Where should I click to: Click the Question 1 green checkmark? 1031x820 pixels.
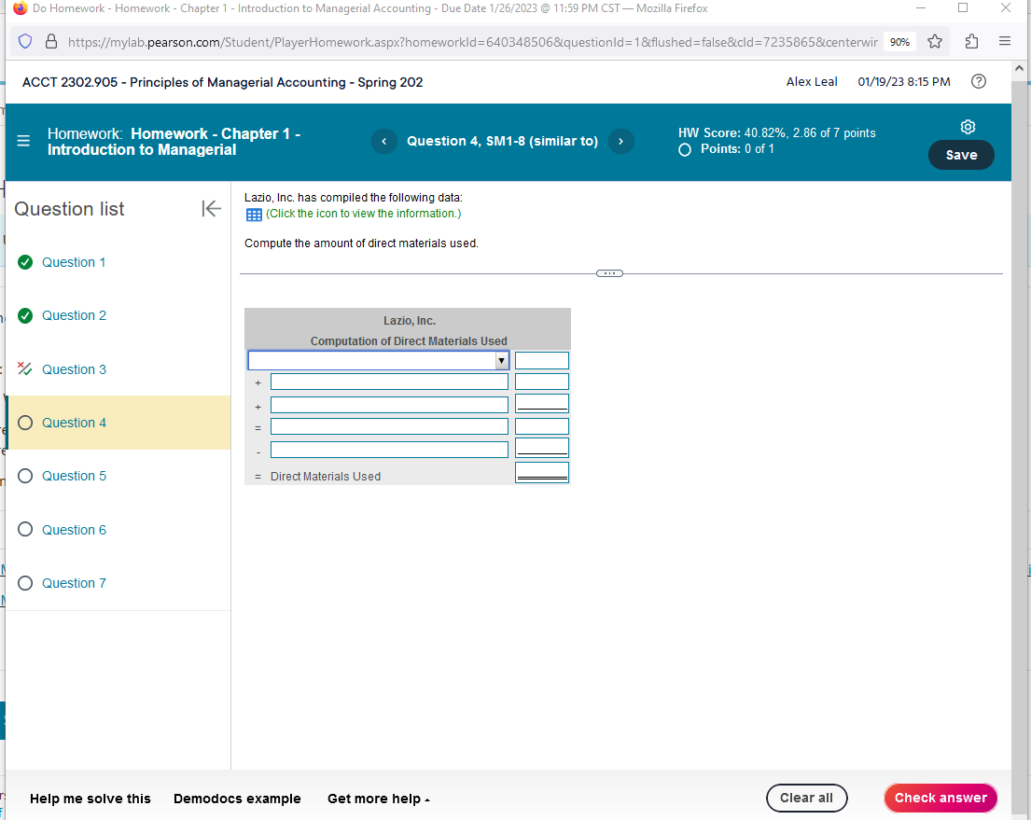point(25,262)
